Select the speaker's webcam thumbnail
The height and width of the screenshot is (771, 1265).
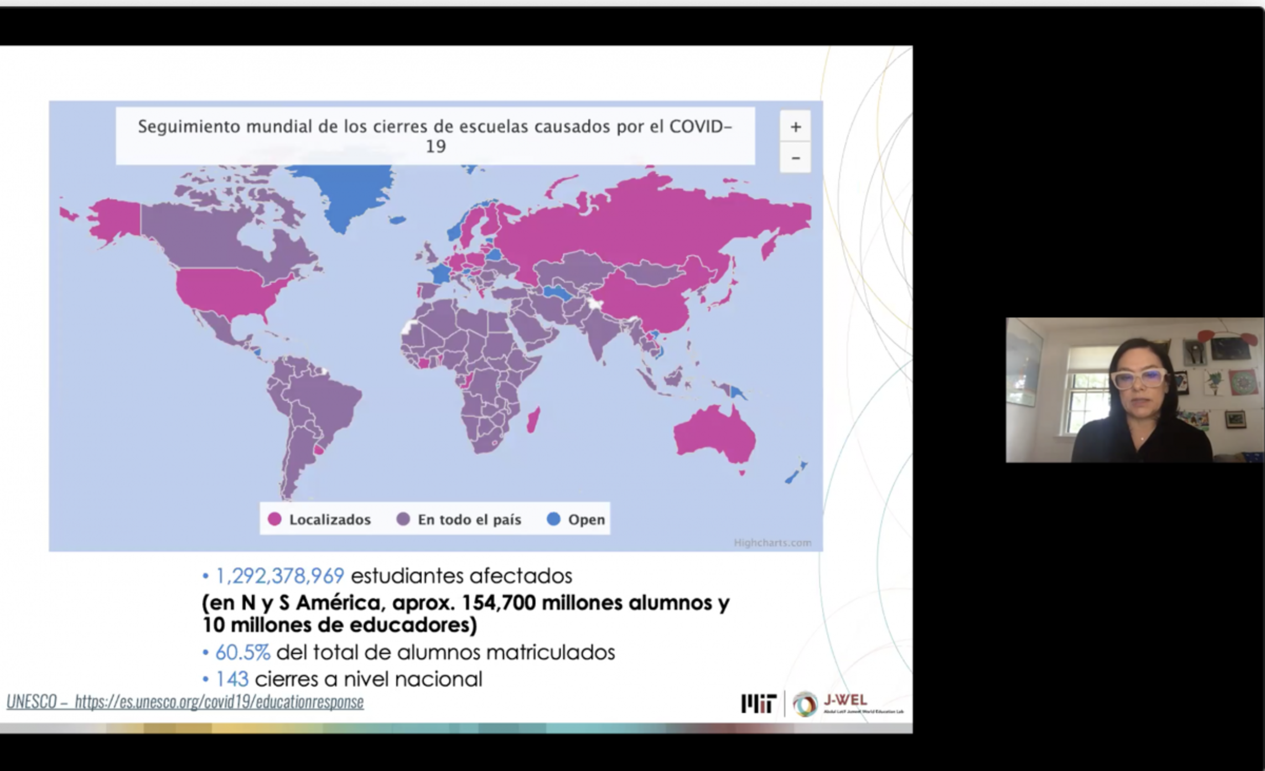(1134, 390)
